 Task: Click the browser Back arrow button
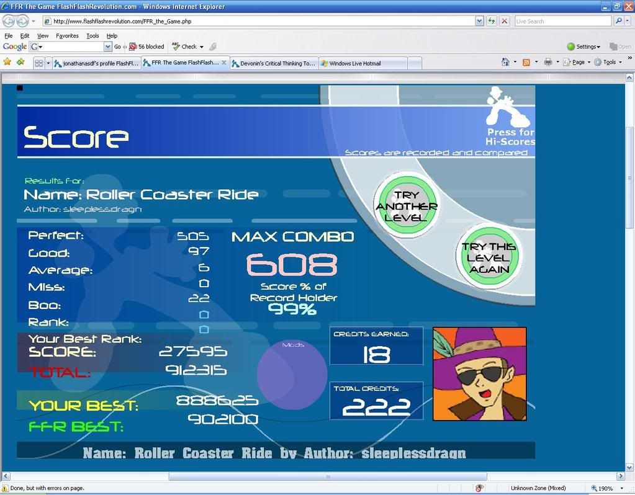pyautogui.click(x=9, y=20)
